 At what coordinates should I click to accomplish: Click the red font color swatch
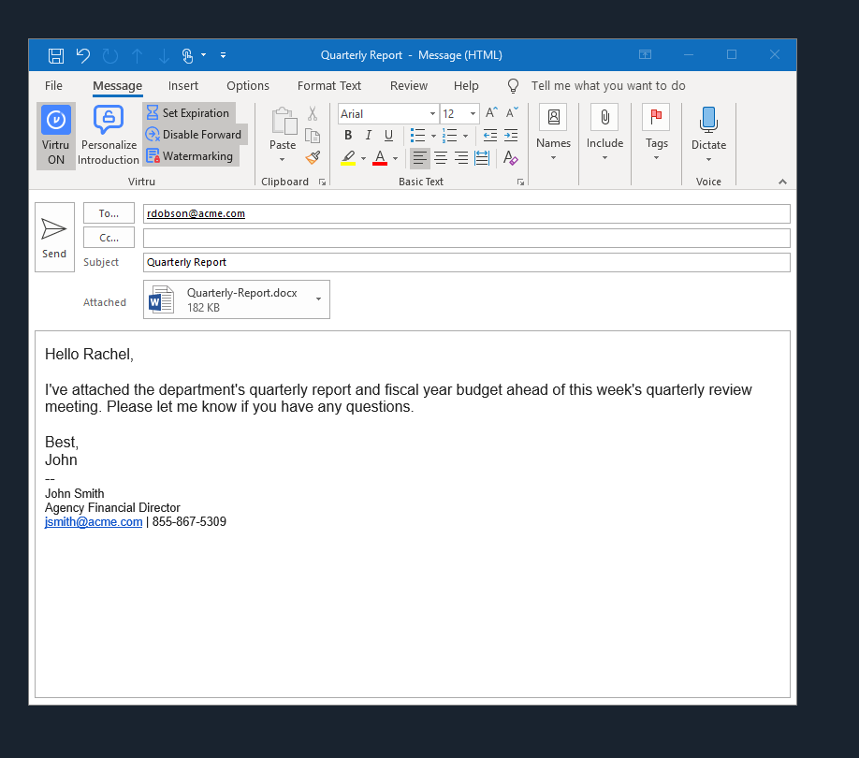pyautogui.click(x=379, y=158)
